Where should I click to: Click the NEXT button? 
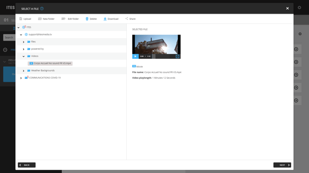(282, 165)
